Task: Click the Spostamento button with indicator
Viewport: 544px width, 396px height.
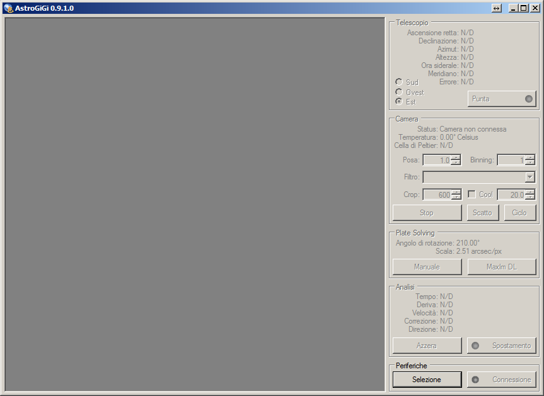Action: click(502, 346)
